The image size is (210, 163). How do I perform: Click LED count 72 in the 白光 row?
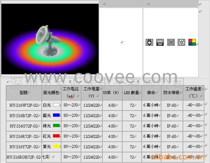pos(132,105)
